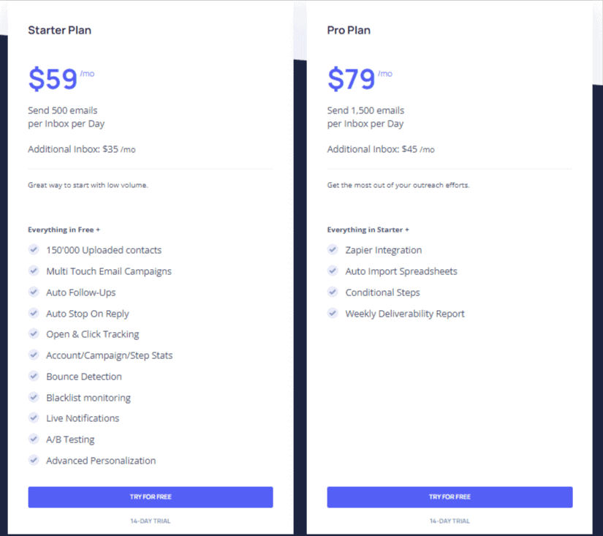Click check icon beside Weekly Deliverability Report

[333, 313]
